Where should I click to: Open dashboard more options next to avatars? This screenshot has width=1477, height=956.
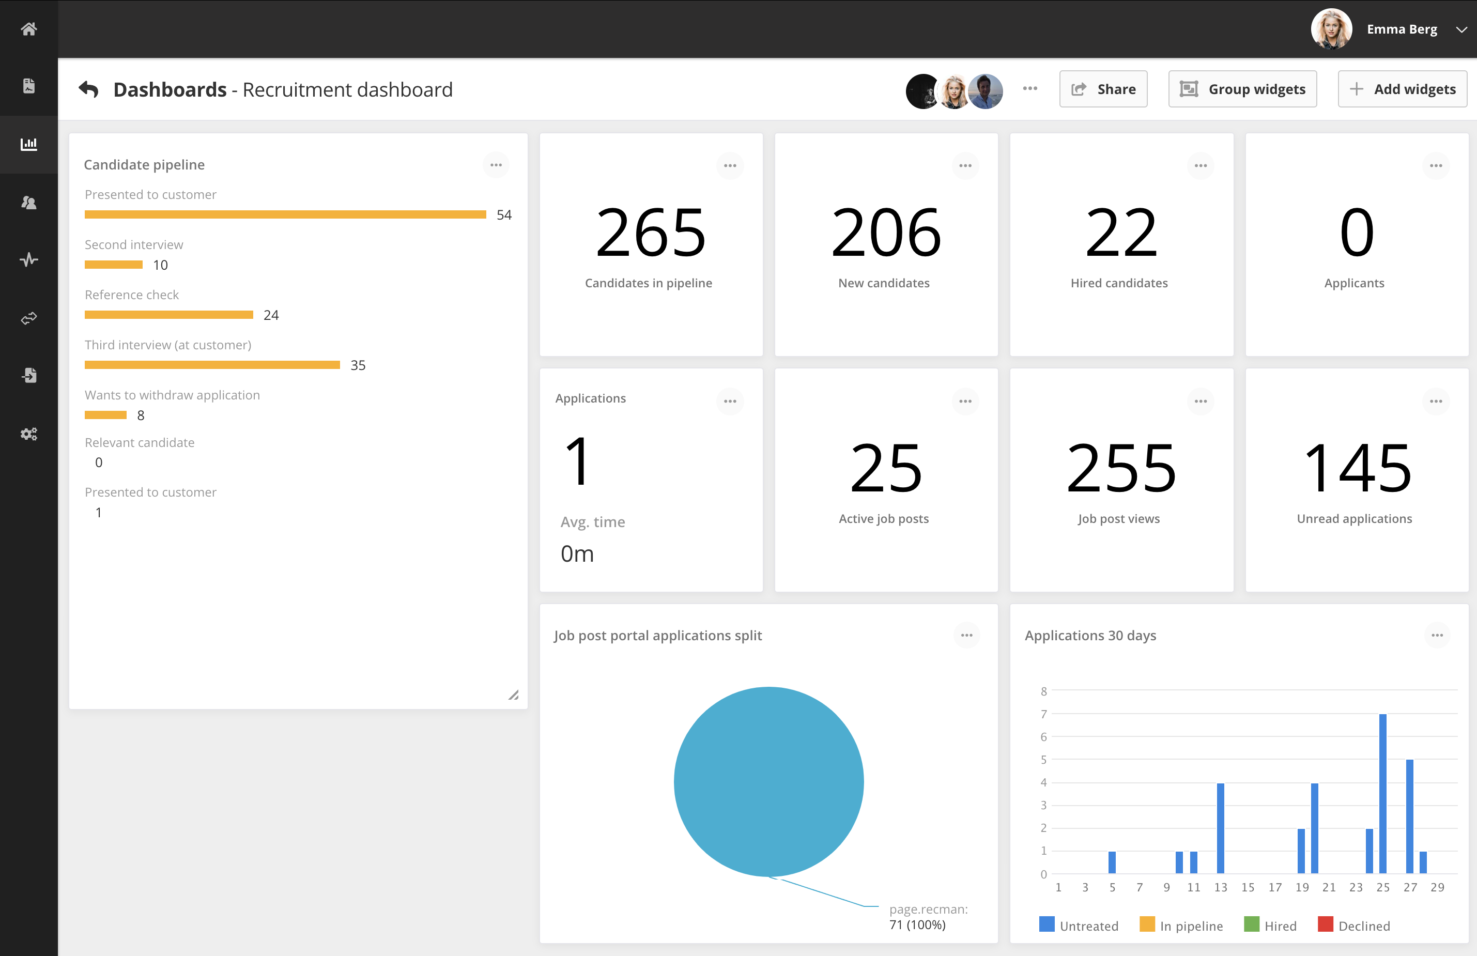(1030, 89)
